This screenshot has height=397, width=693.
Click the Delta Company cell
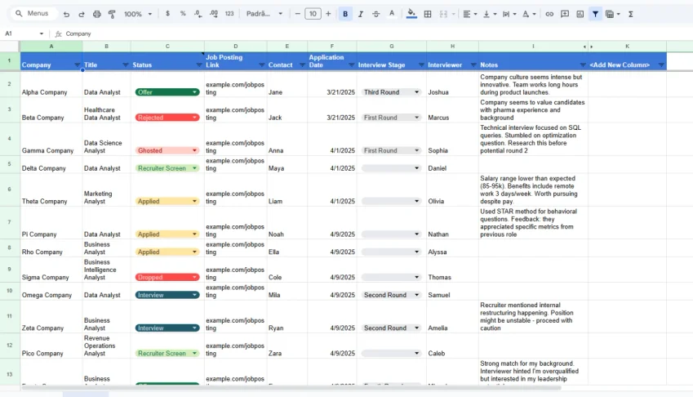(x=51, y=164)
